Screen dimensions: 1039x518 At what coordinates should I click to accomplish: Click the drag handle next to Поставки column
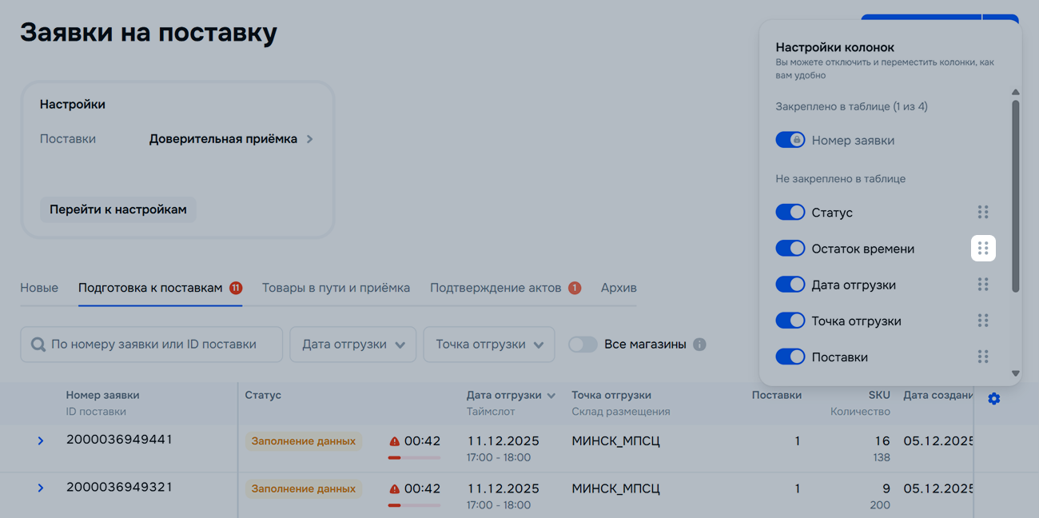[x=983, y=357]
